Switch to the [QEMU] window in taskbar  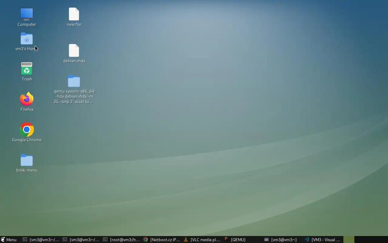pos(242,240)
